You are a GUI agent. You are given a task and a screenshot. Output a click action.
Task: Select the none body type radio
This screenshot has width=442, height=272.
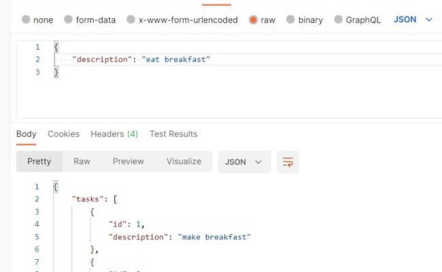(x=26, y=20)
